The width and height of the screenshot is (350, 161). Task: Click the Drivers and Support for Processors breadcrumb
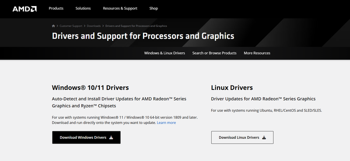coord(136,26)
